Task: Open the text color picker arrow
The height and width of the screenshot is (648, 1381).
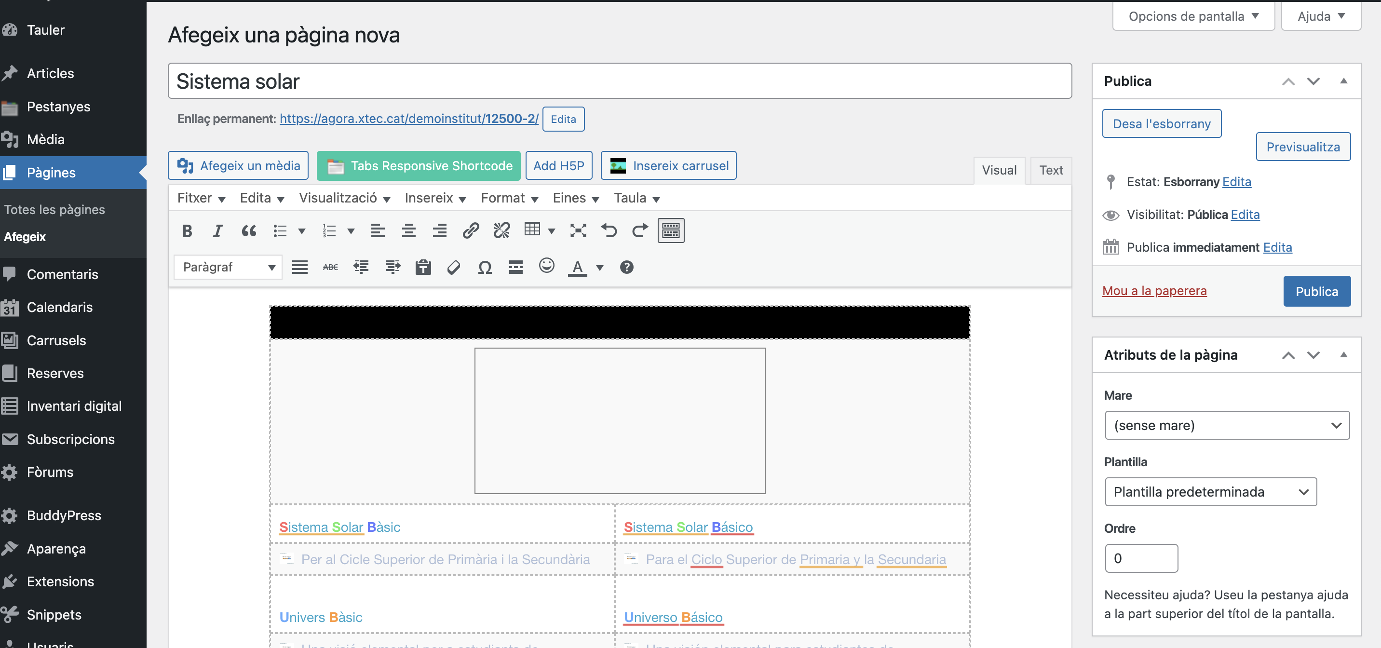Action: pos(600,268)
